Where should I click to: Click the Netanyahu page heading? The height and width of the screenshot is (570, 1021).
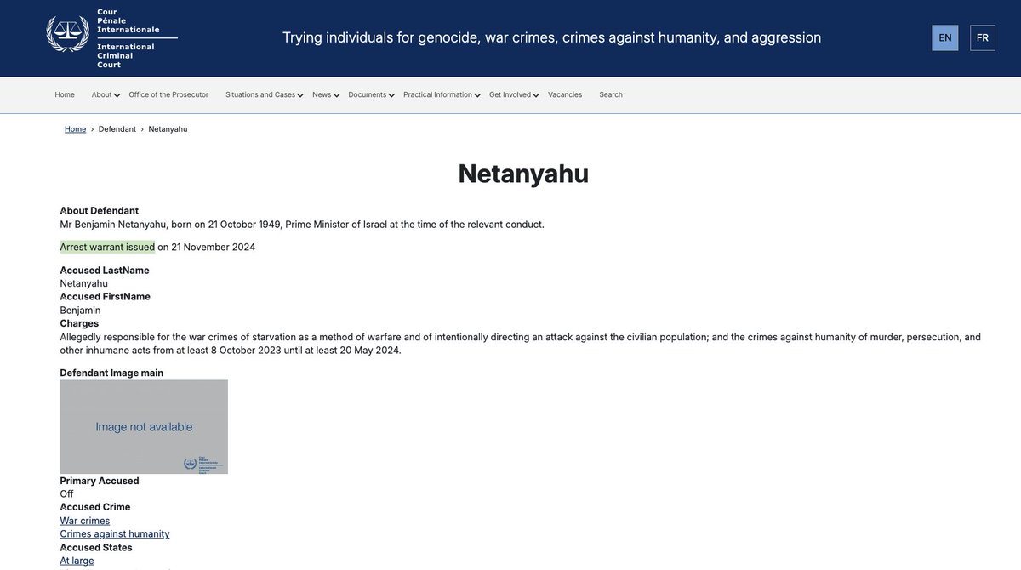click(x=523, y=173)
